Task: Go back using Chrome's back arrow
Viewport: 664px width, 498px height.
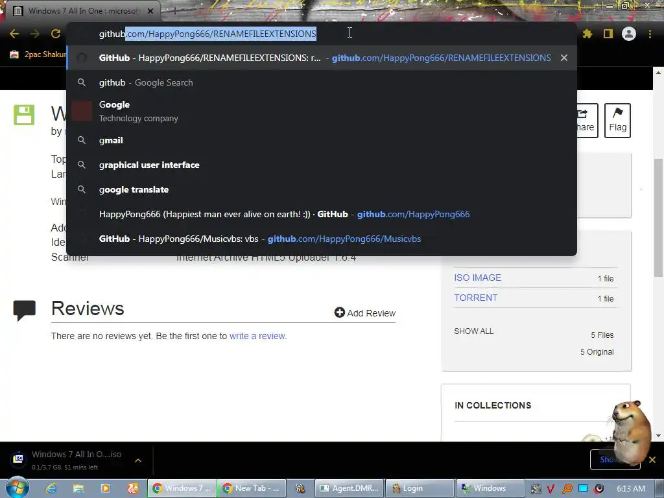Action: [14, 34]
